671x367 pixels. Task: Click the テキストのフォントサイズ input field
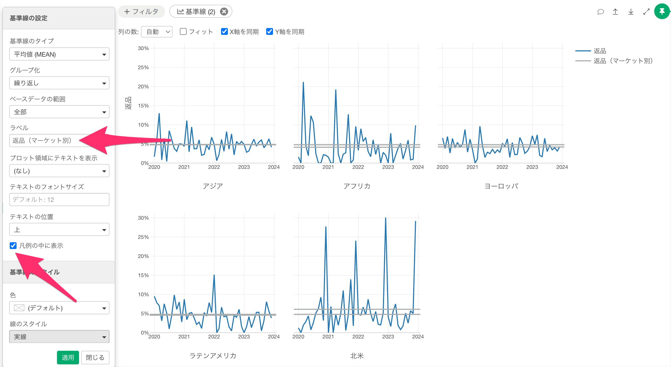click(59, 199)
